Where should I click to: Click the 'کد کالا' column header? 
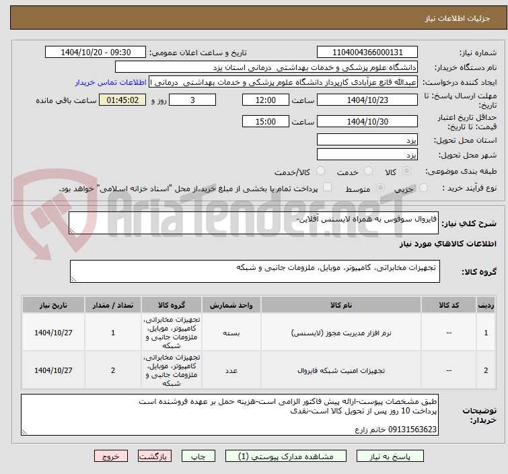pos(449,305)
